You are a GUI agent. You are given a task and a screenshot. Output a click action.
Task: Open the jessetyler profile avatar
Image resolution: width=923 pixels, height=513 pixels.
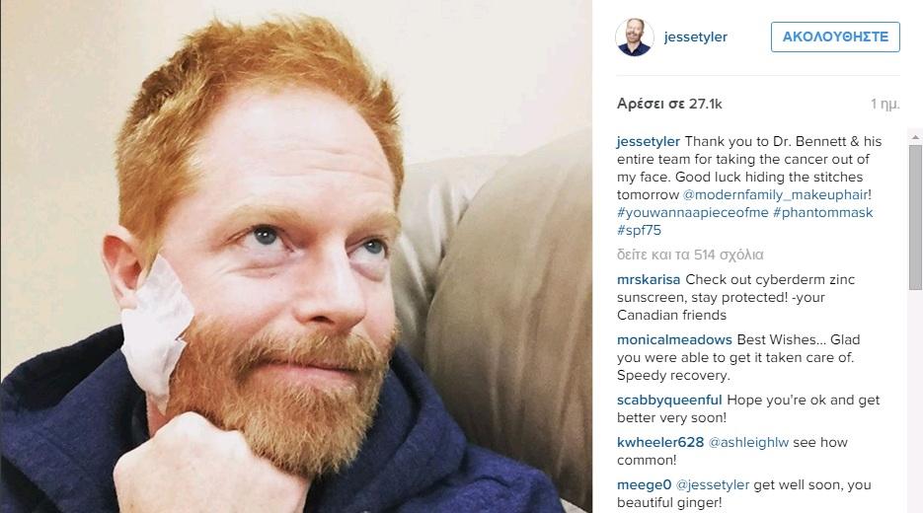(635, 37)
